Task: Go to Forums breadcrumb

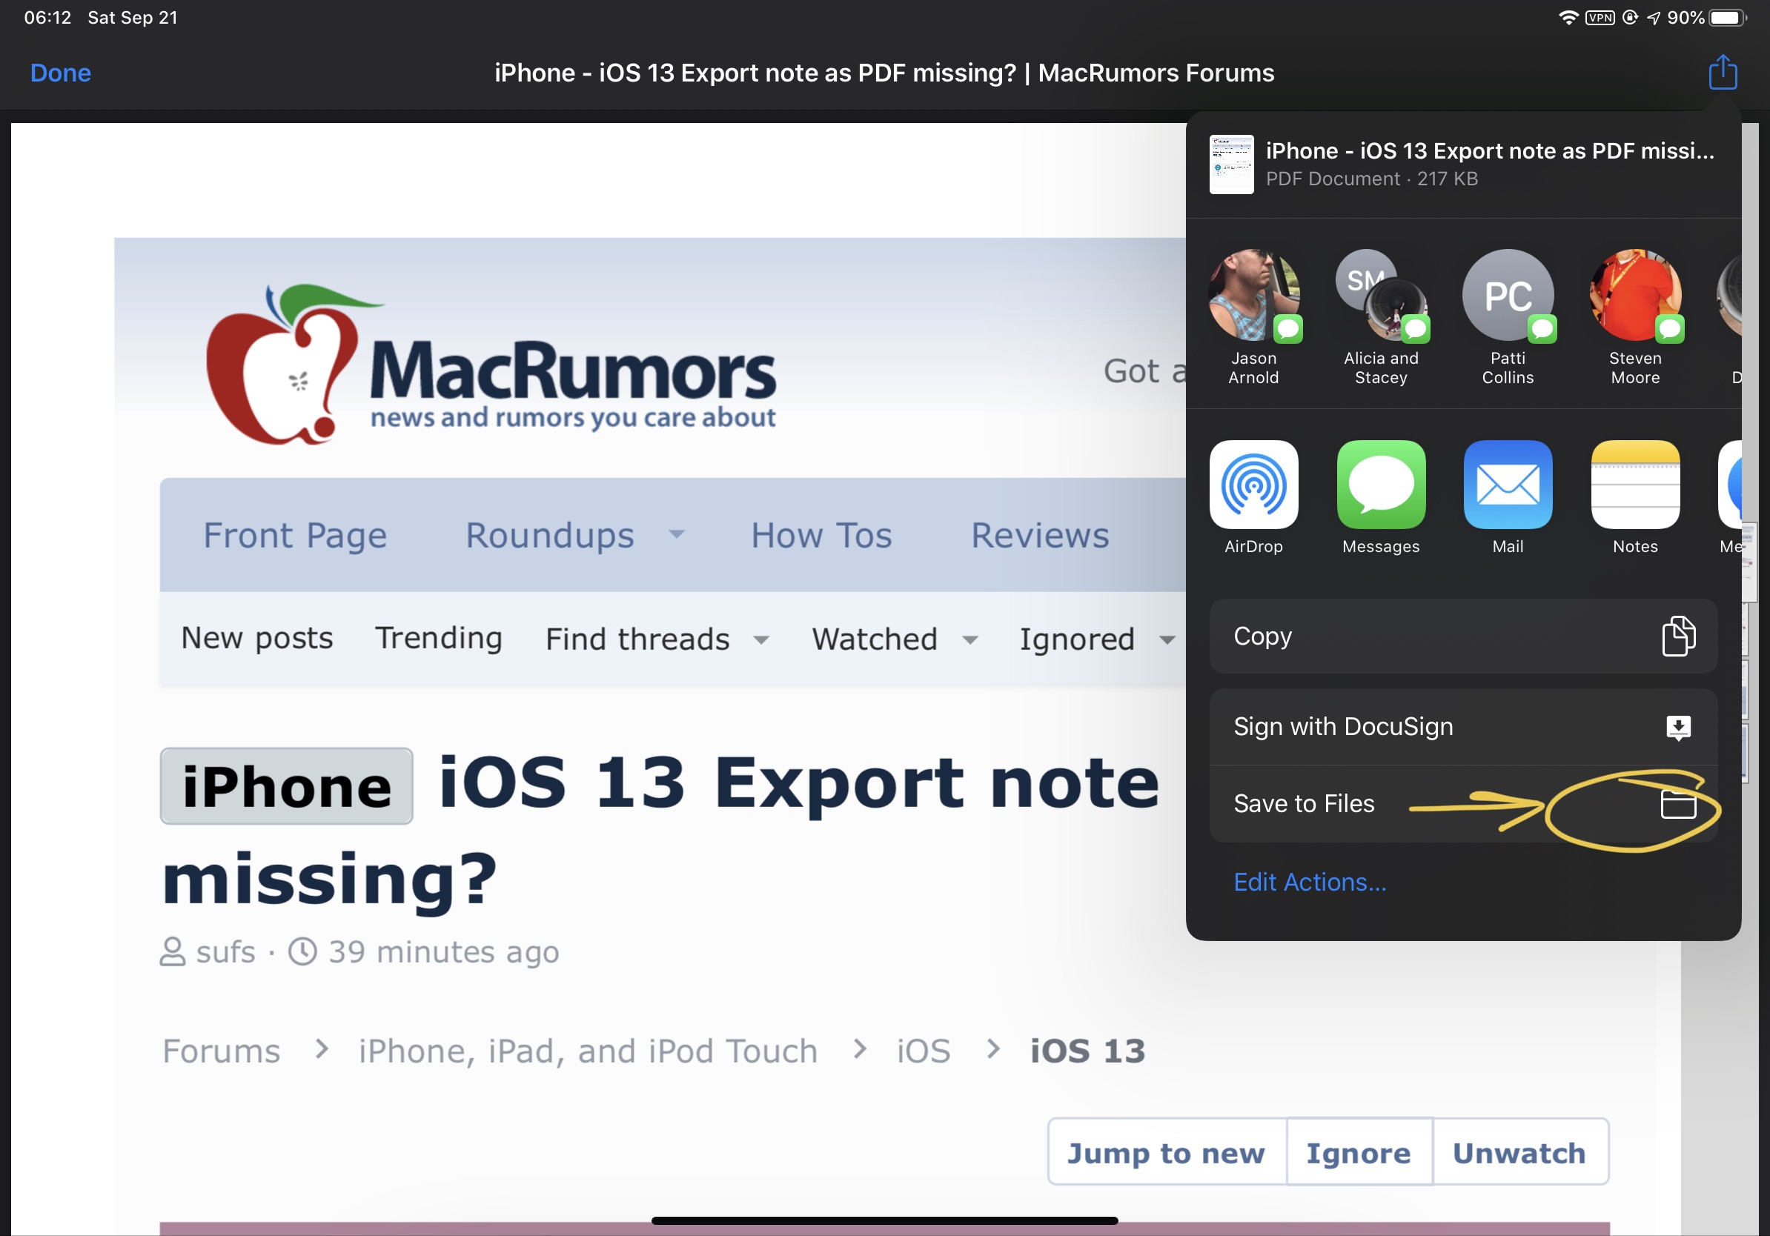Action: (220, 1051)
